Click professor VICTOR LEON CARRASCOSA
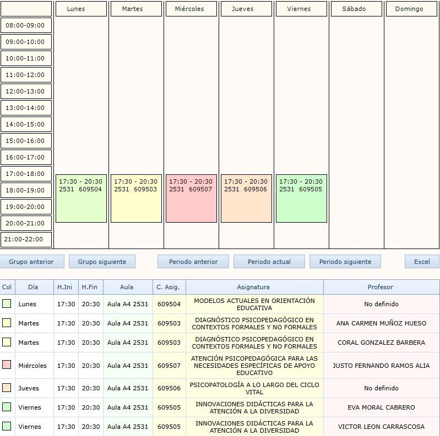 [382, 427]
